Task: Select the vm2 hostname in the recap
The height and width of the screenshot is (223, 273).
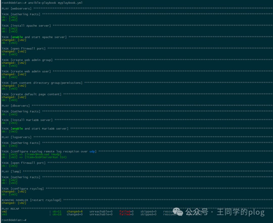Action: [4, 212]
